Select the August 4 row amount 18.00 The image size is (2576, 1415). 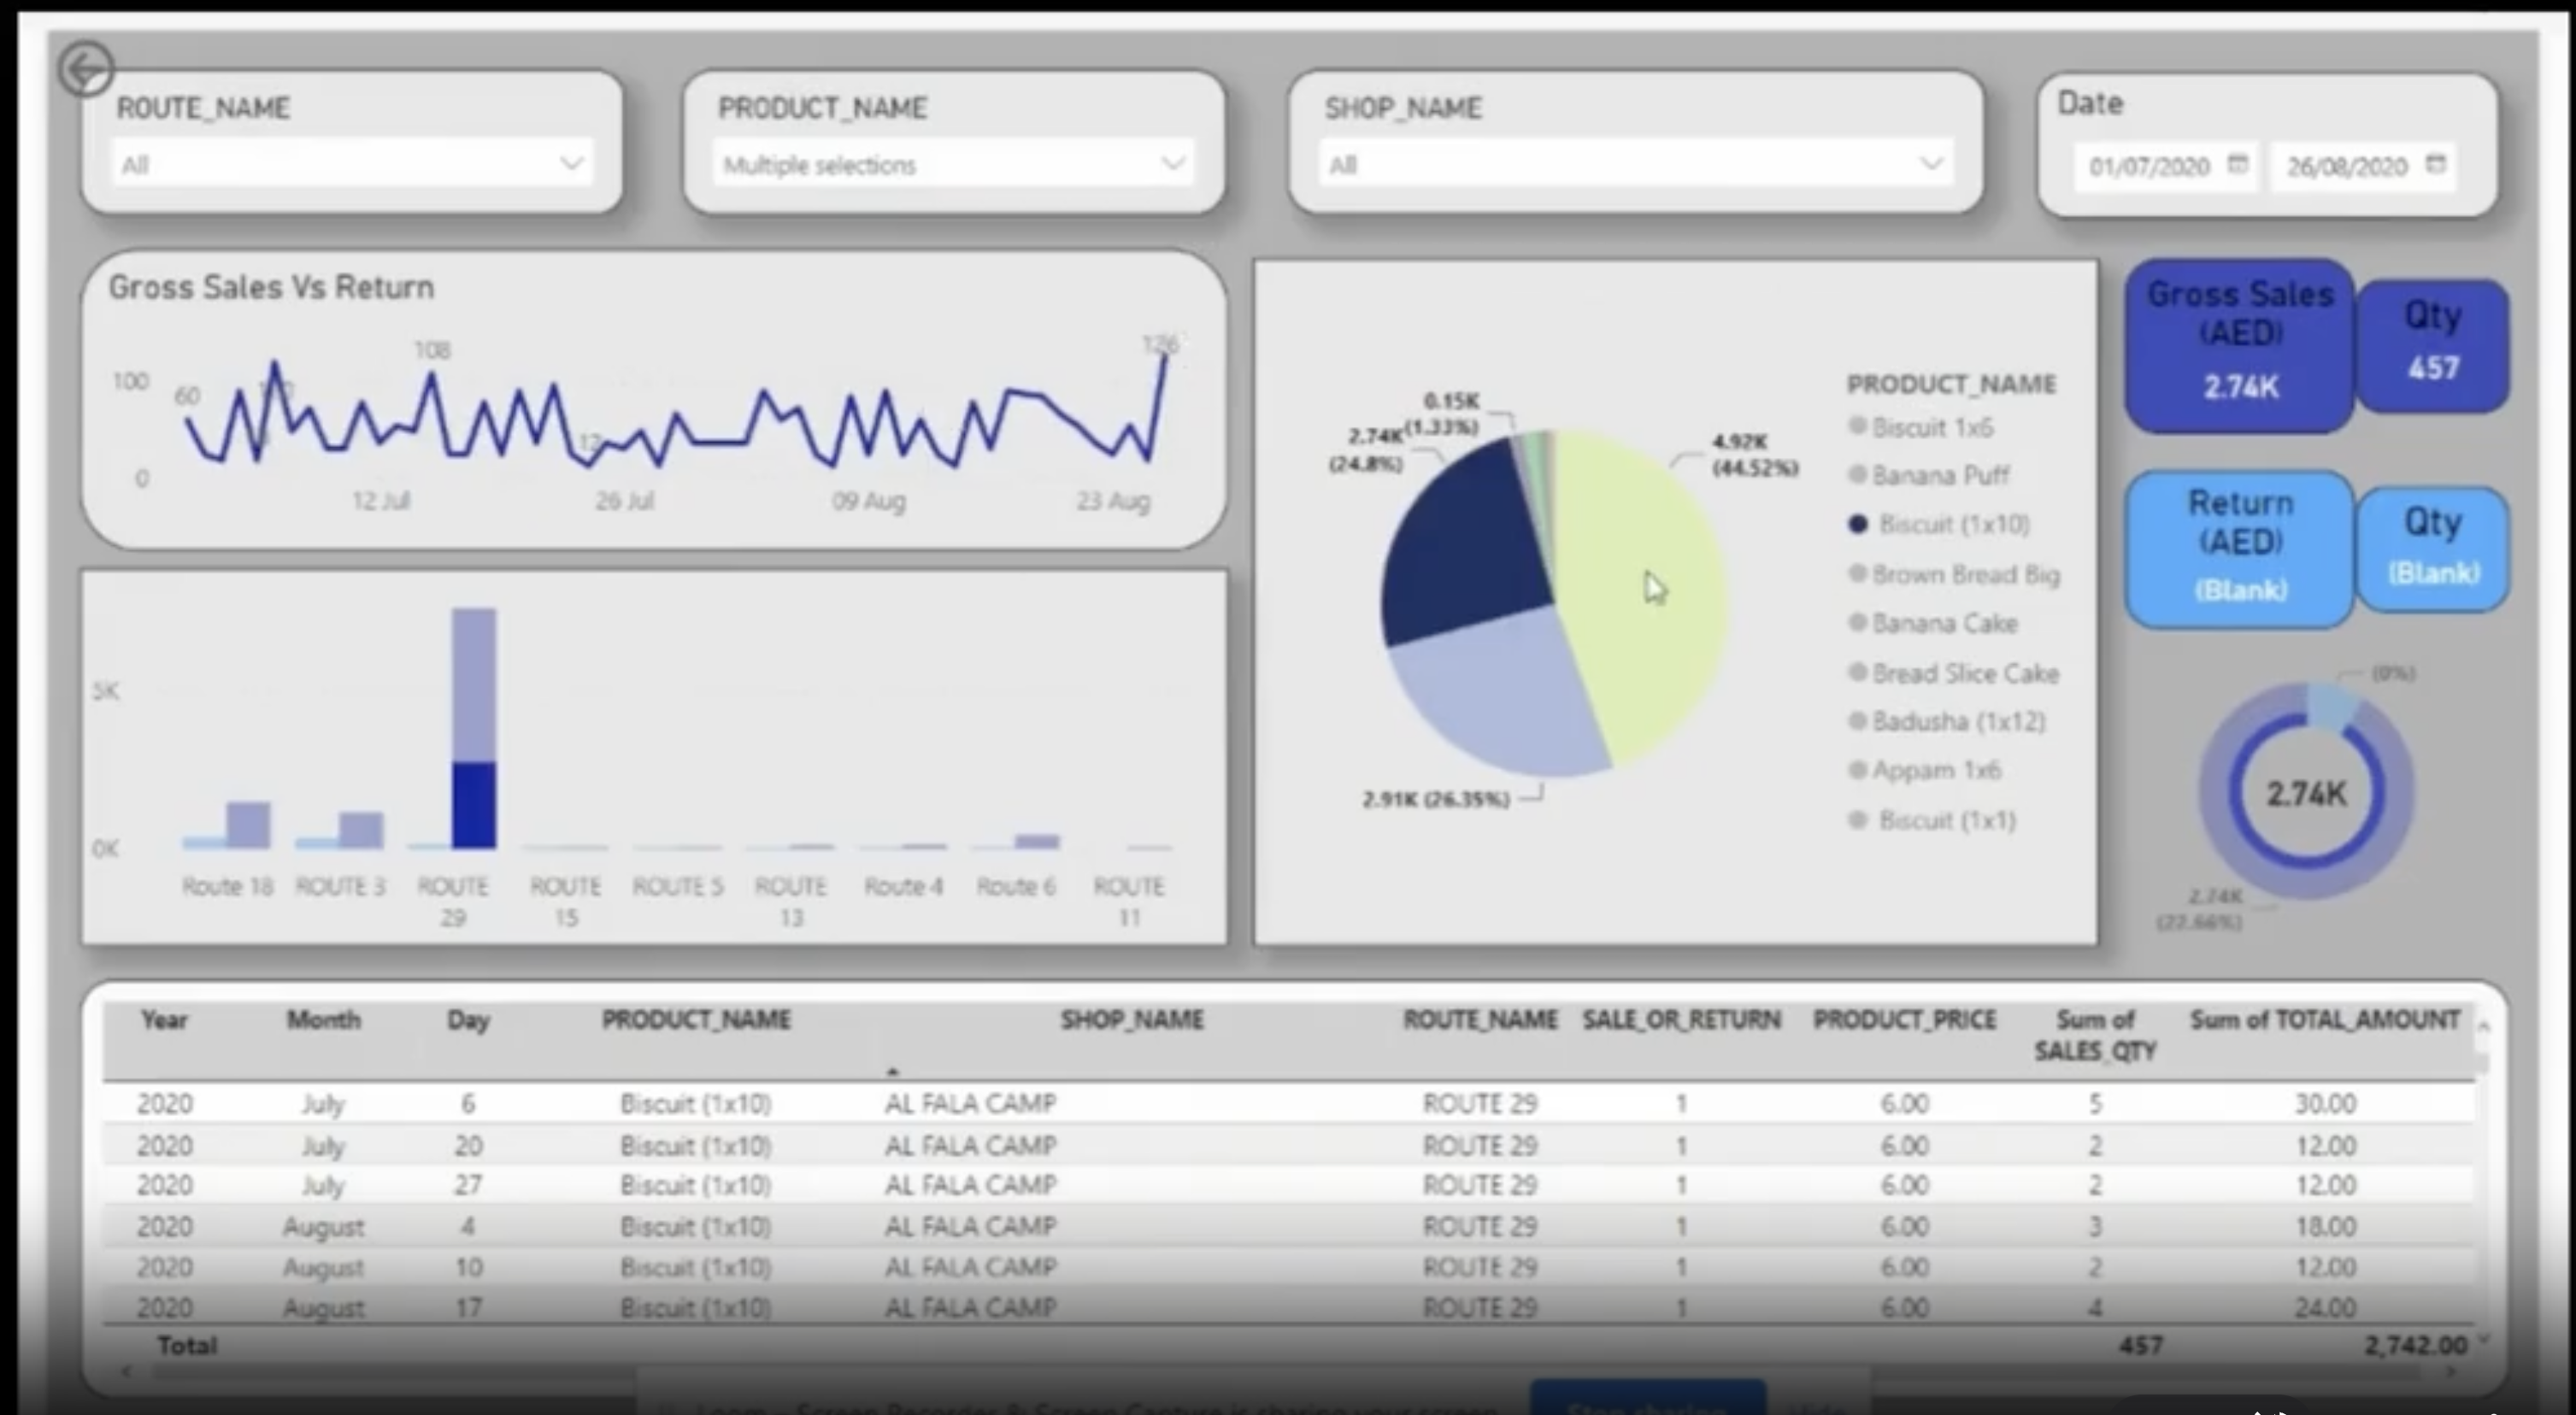tap(2325, 1226)
